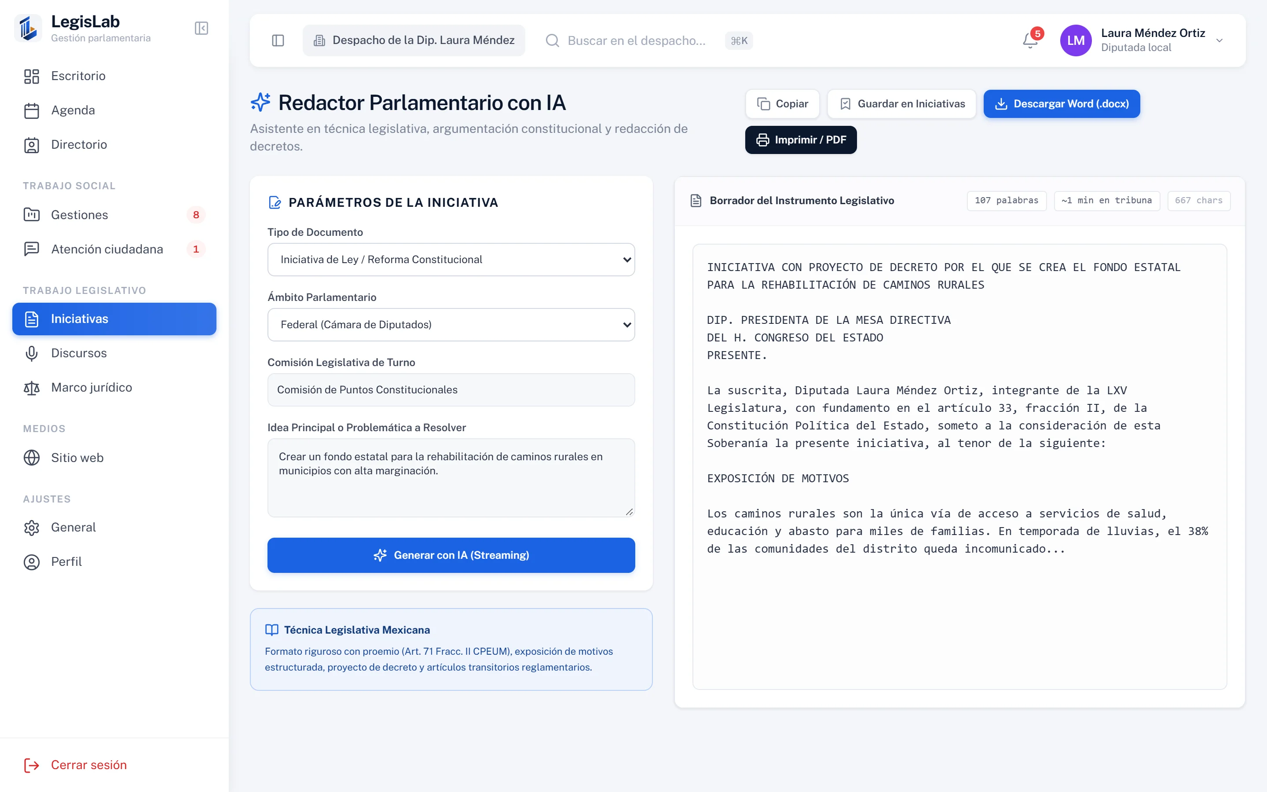Click the Idea Principal text area

[451, 478]
